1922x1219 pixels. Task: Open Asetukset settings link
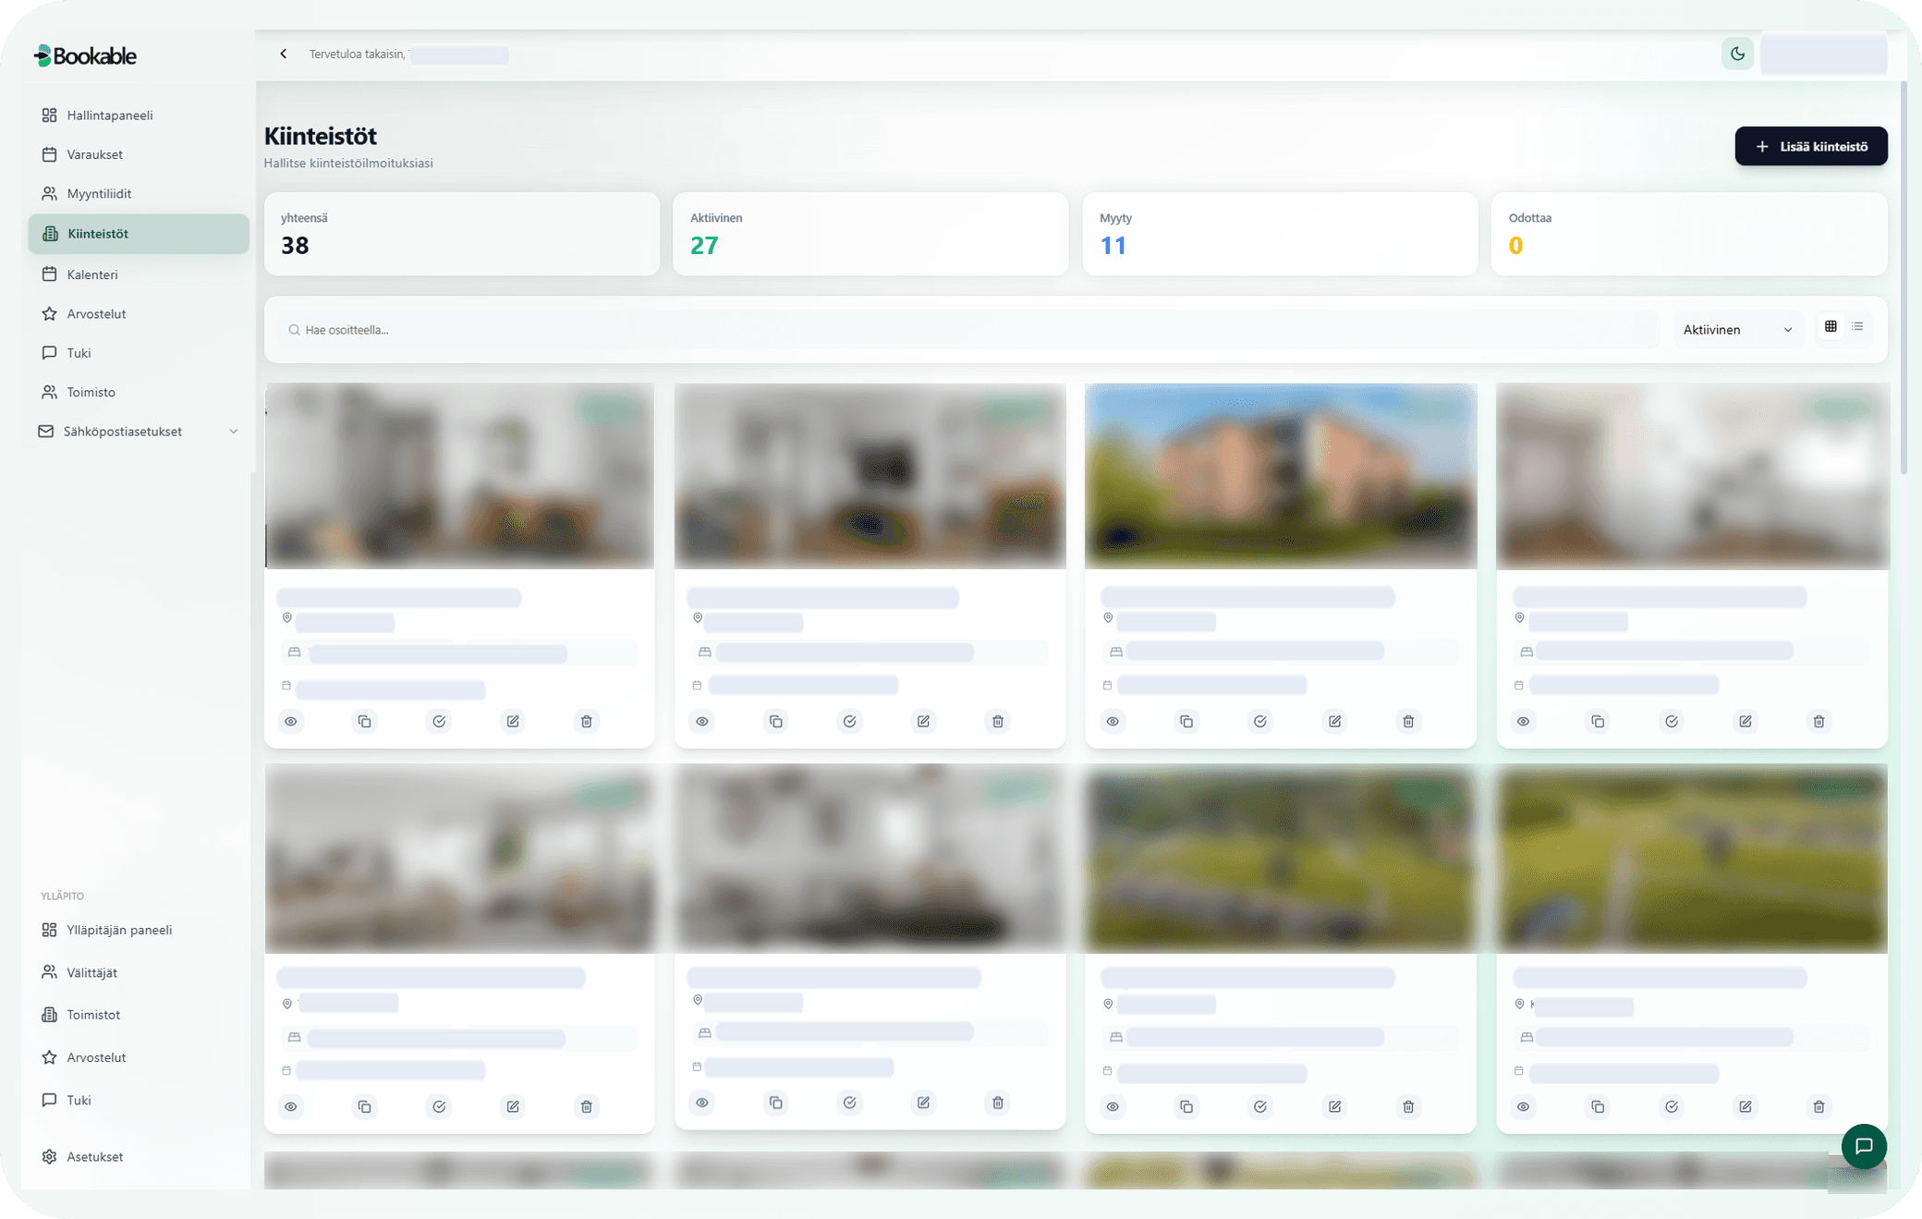click(94, 1156)
